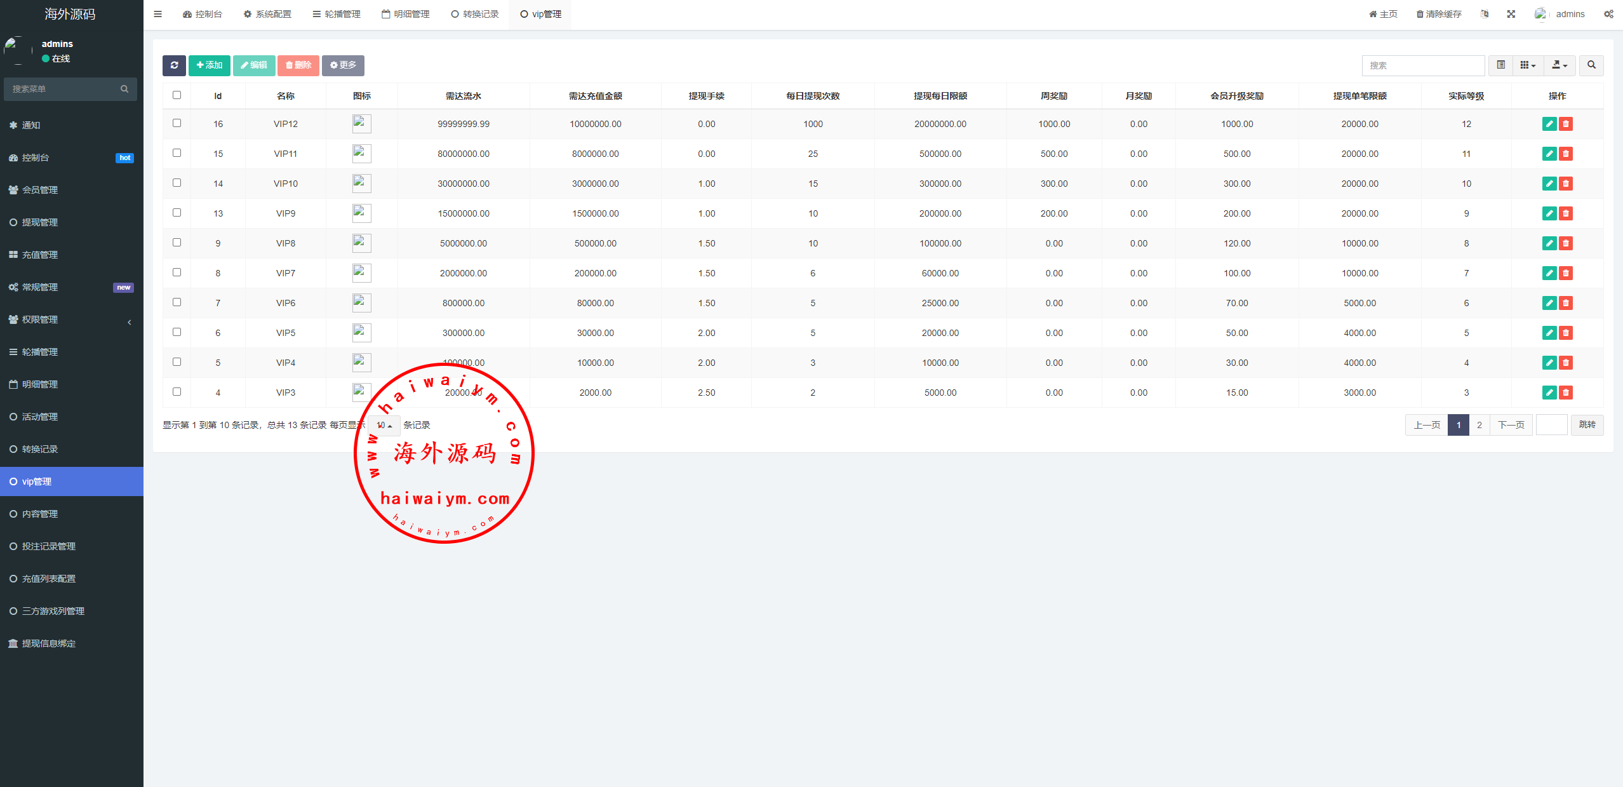Click the red delete icon for VIP3 row
1623x787 pixels.
coord(1566,393)
